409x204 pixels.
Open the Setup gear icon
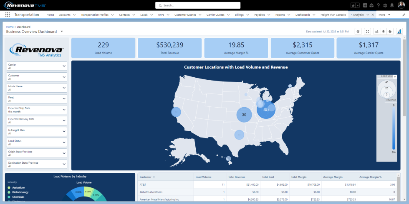coord(385,5)
